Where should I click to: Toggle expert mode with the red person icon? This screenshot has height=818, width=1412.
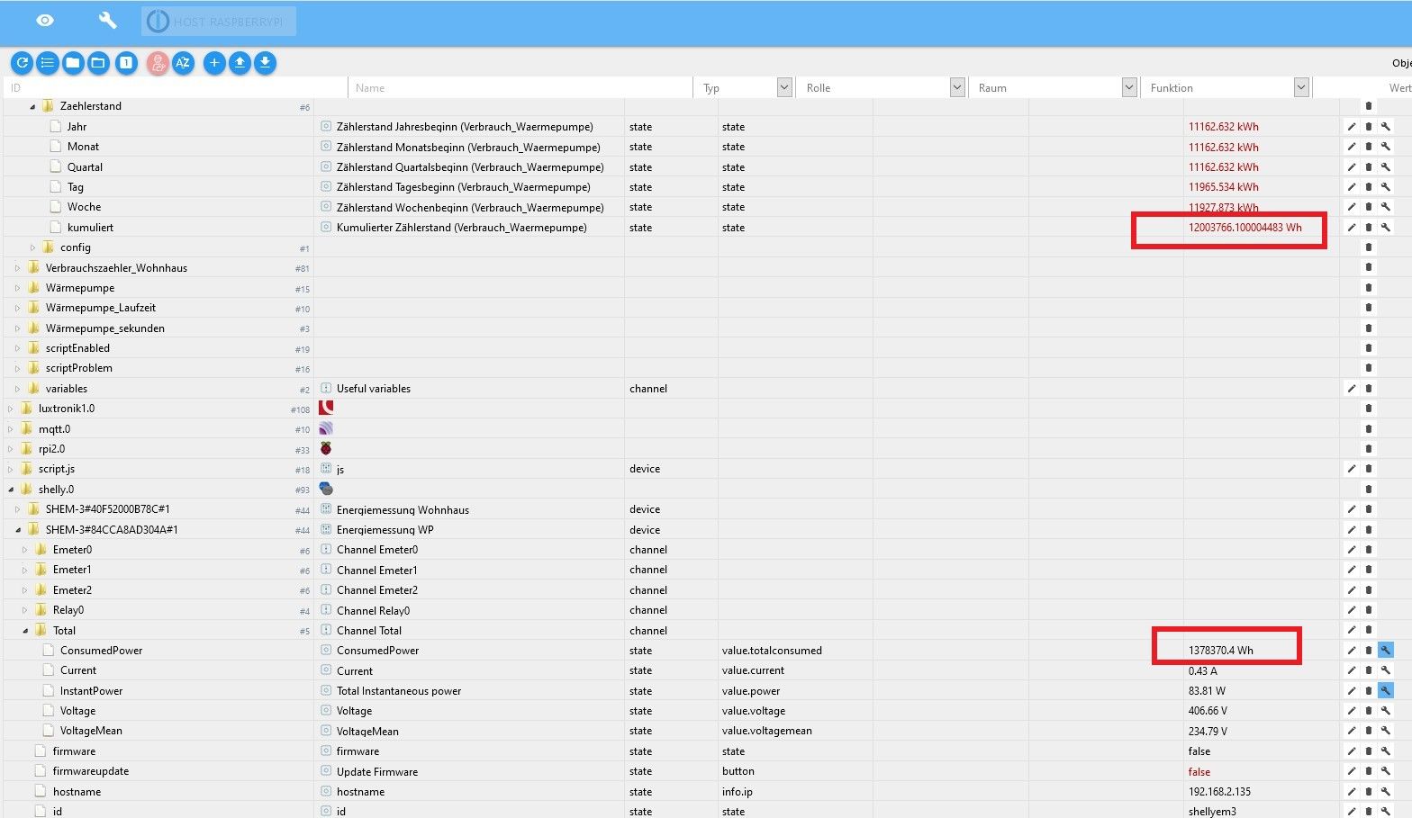pos(158,63)
